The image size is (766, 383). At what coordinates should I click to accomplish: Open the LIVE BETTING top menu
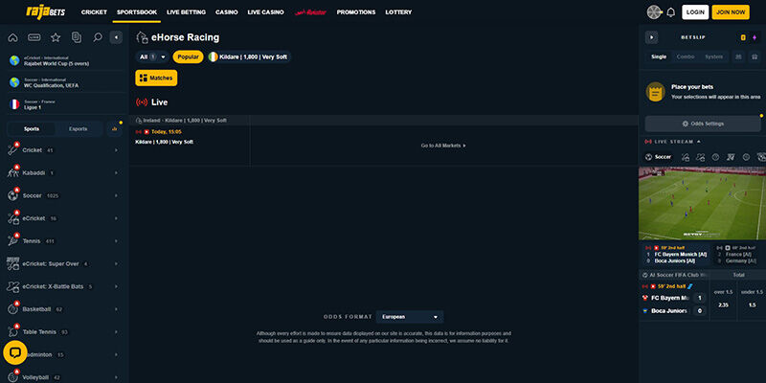point(186,12)
